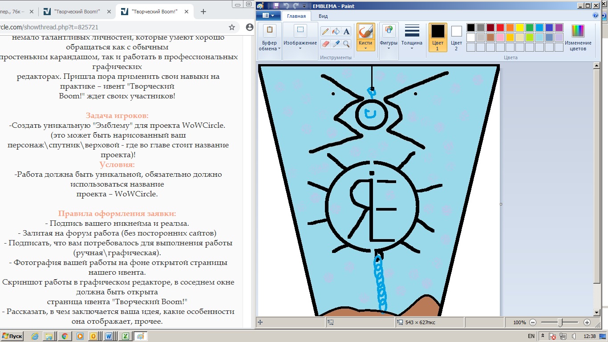Click the Save icon in quick access toolbar
Screen dimensions: 608x342
tap(276, 6)
